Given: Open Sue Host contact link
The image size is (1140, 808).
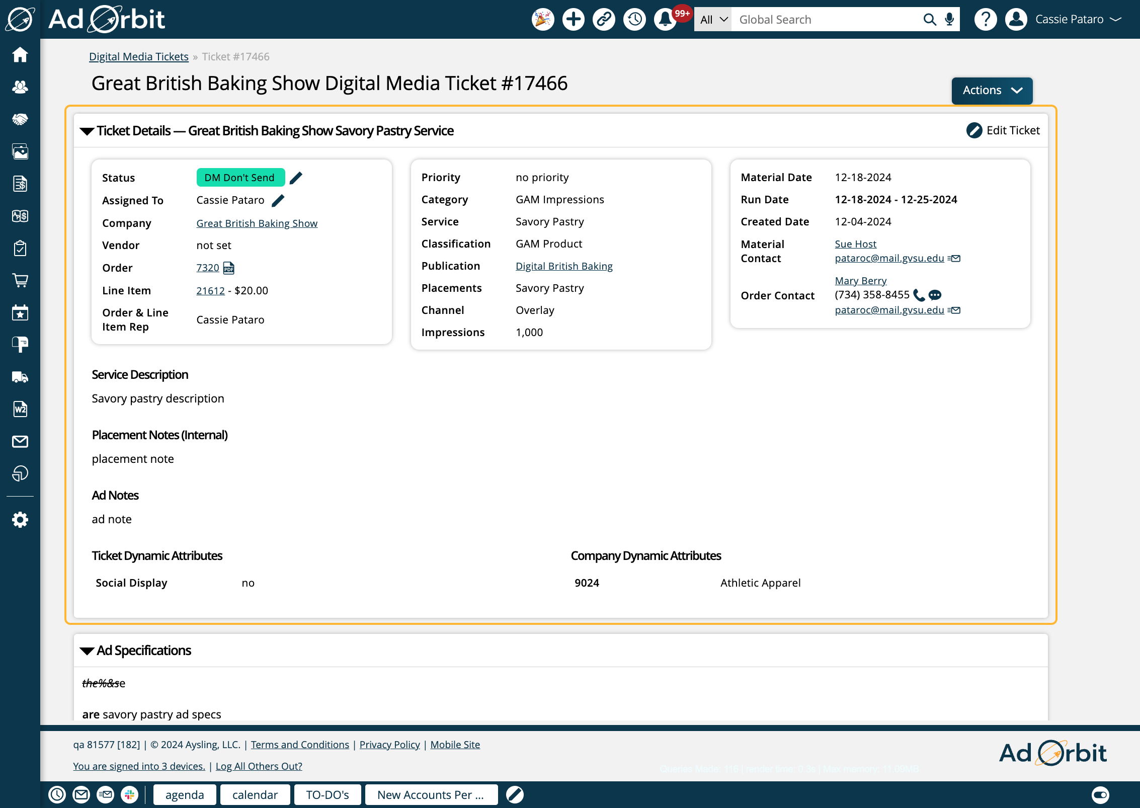Looking at the screenshot, I should [855, 244].
